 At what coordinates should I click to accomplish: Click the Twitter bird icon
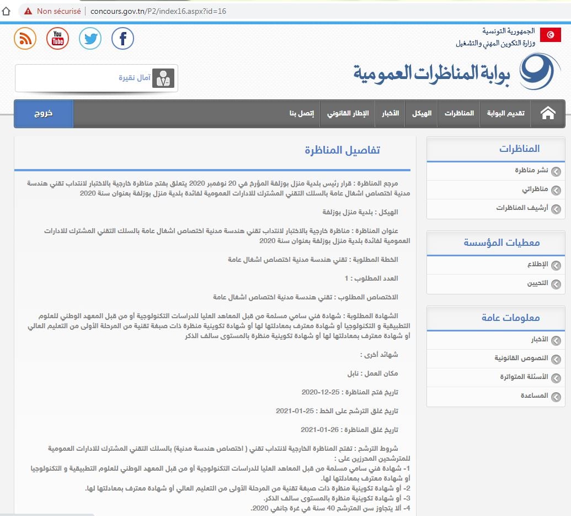pos(90,38)
